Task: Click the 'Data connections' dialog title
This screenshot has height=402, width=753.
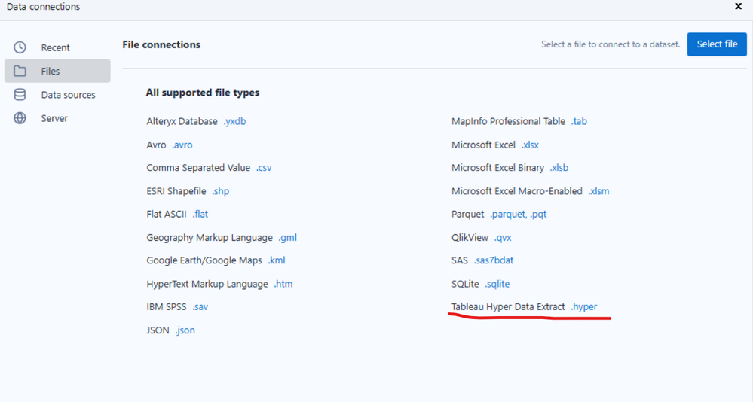Action: click(x=43, y=7)
